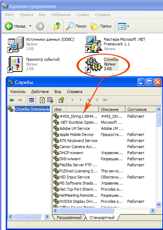Click the help icon in Службы toolbar
The image size is (163, 230).
[61, 100]
